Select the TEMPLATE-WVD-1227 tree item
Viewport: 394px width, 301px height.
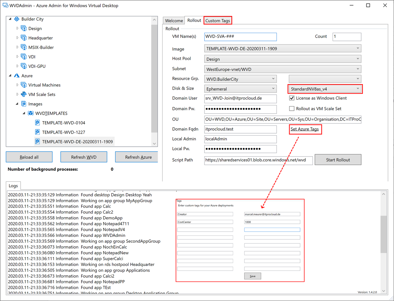pos(64,132)
